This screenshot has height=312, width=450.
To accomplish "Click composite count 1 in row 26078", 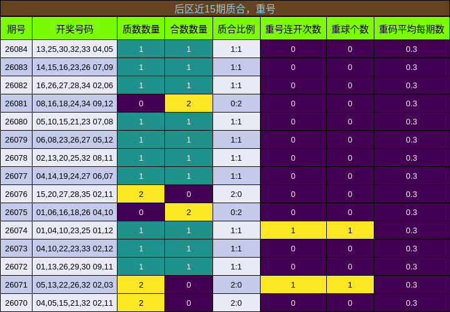I will tap(189, 158).
